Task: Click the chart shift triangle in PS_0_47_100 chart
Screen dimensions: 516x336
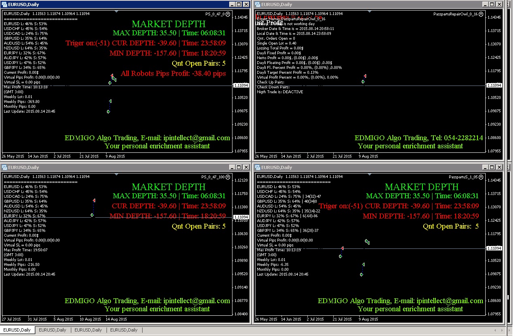Action: 116,174
